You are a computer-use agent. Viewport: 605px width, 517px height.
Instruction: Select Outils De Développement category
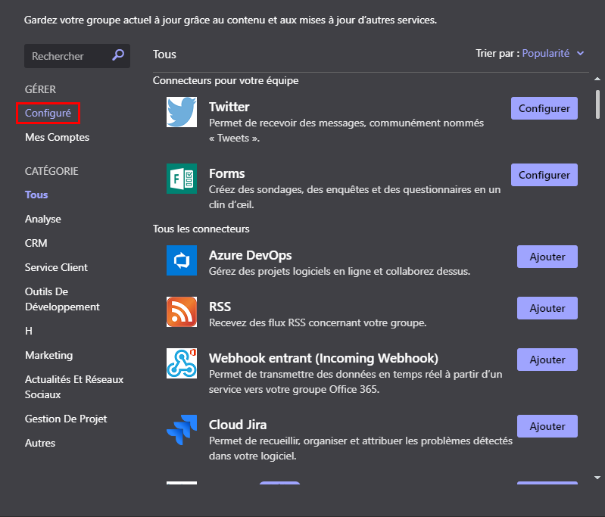coord(62,299)
